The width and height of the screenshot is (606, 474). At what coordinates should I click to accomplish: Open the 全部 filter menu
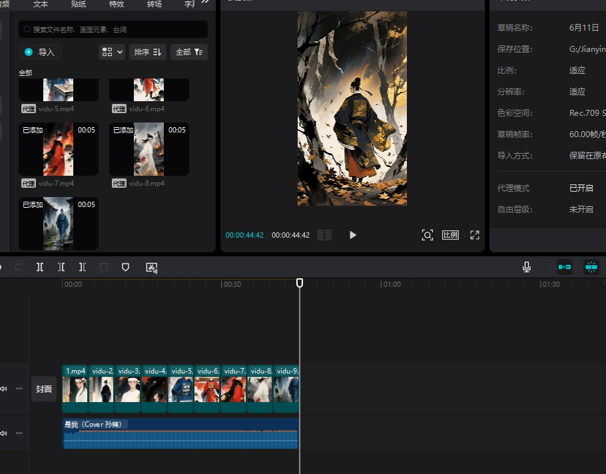click(x=189, y=52)
